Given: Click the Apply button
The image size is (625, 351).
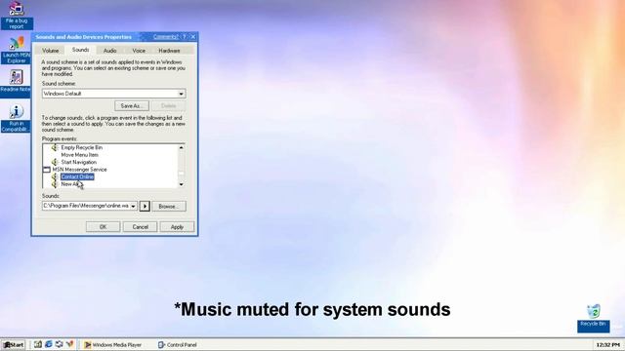Looking at the screenshot, I should [x=177, y=227].
